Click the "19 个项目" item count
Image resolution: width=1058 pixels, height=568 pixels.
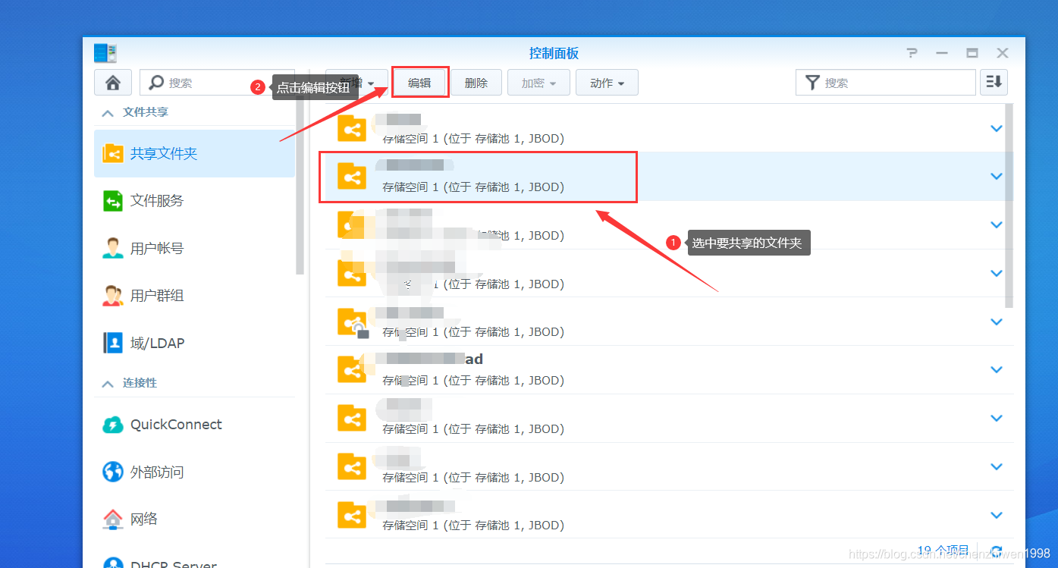click(943, 551)
